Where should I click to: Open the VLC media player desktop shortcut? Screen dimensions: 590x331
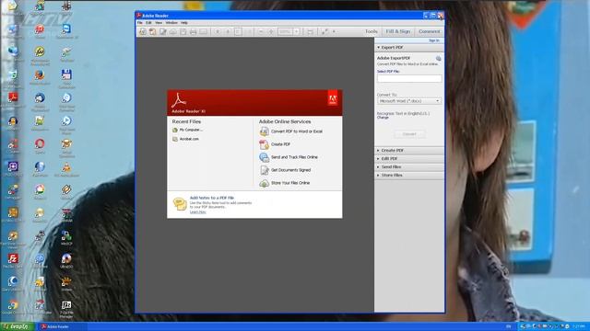pos(66,167)
